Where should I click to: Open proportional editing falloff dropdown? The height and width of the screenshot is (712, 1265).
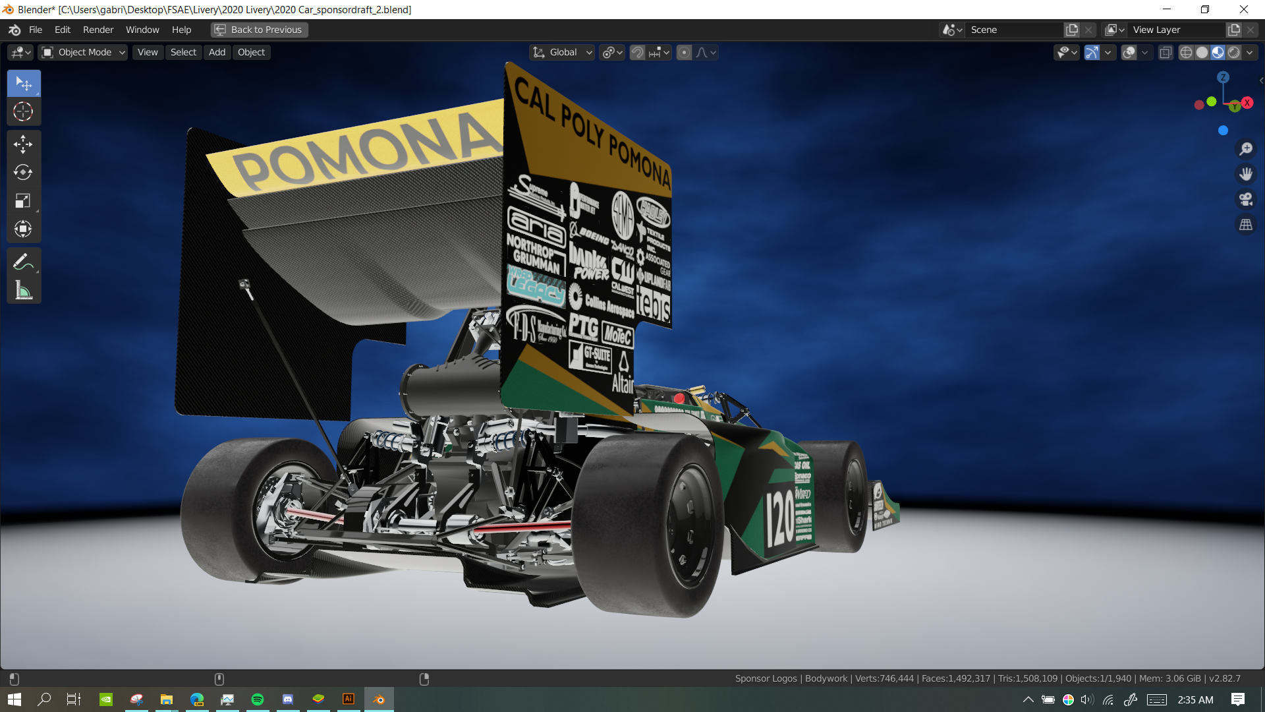(706, 53)
